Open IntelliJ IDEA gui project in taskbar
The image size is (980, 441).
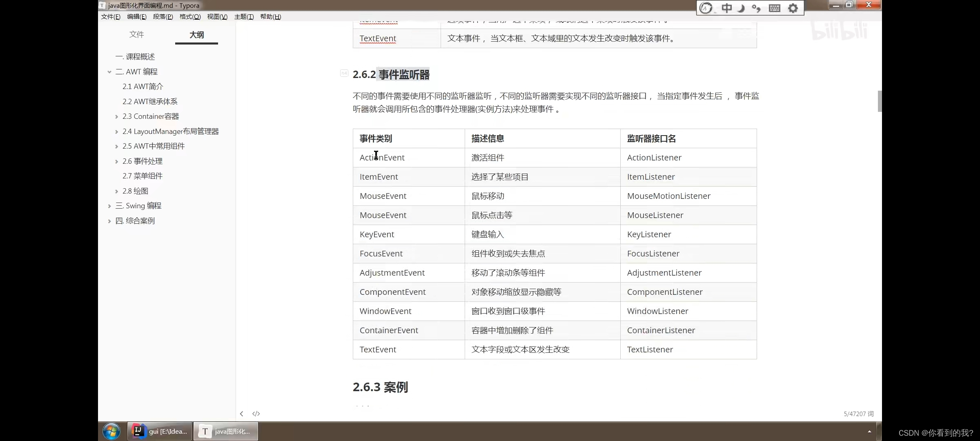[160, 431]
